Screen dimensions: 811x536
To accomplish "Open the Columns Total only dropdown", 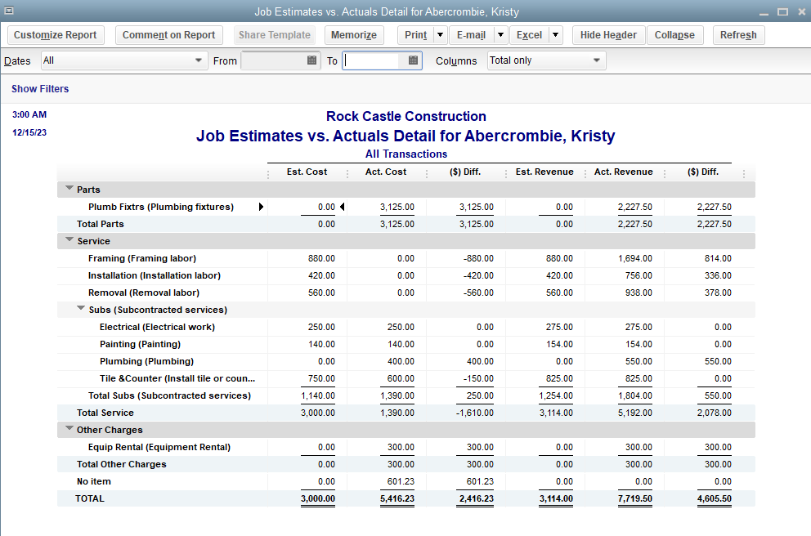I will (x=597, y=60).
